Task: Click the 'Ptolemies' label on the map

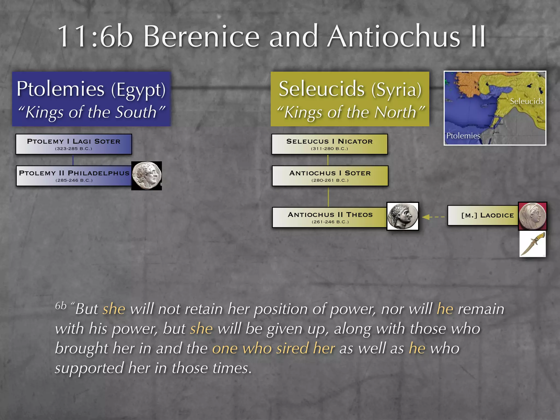Action: (463, 136)
